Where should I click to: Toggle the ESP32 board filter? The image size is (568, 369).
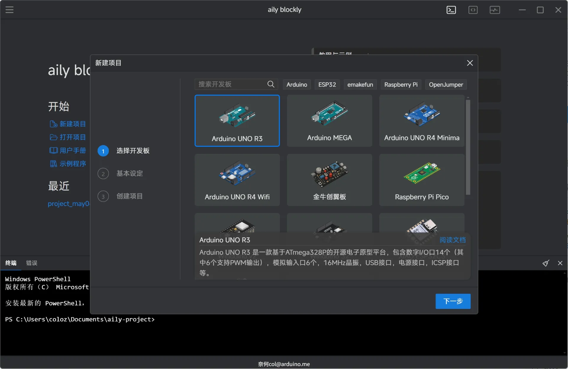click(x=327, y=84)
